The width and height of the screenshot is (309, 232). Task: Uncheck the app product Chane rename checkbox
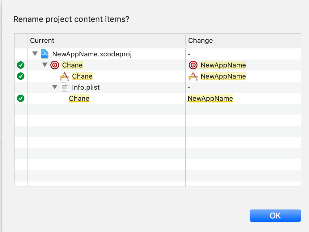point(21,76)
